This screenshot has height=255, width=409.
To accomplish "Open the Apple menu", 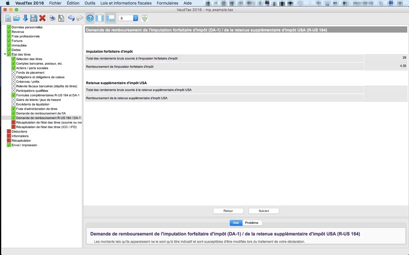I will coord(8,3).
